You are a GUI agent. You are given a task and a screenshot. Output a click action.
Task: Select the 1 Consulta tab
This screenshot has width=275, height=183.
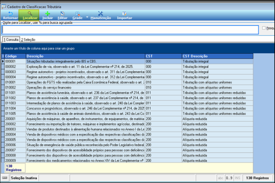[11, 40]
